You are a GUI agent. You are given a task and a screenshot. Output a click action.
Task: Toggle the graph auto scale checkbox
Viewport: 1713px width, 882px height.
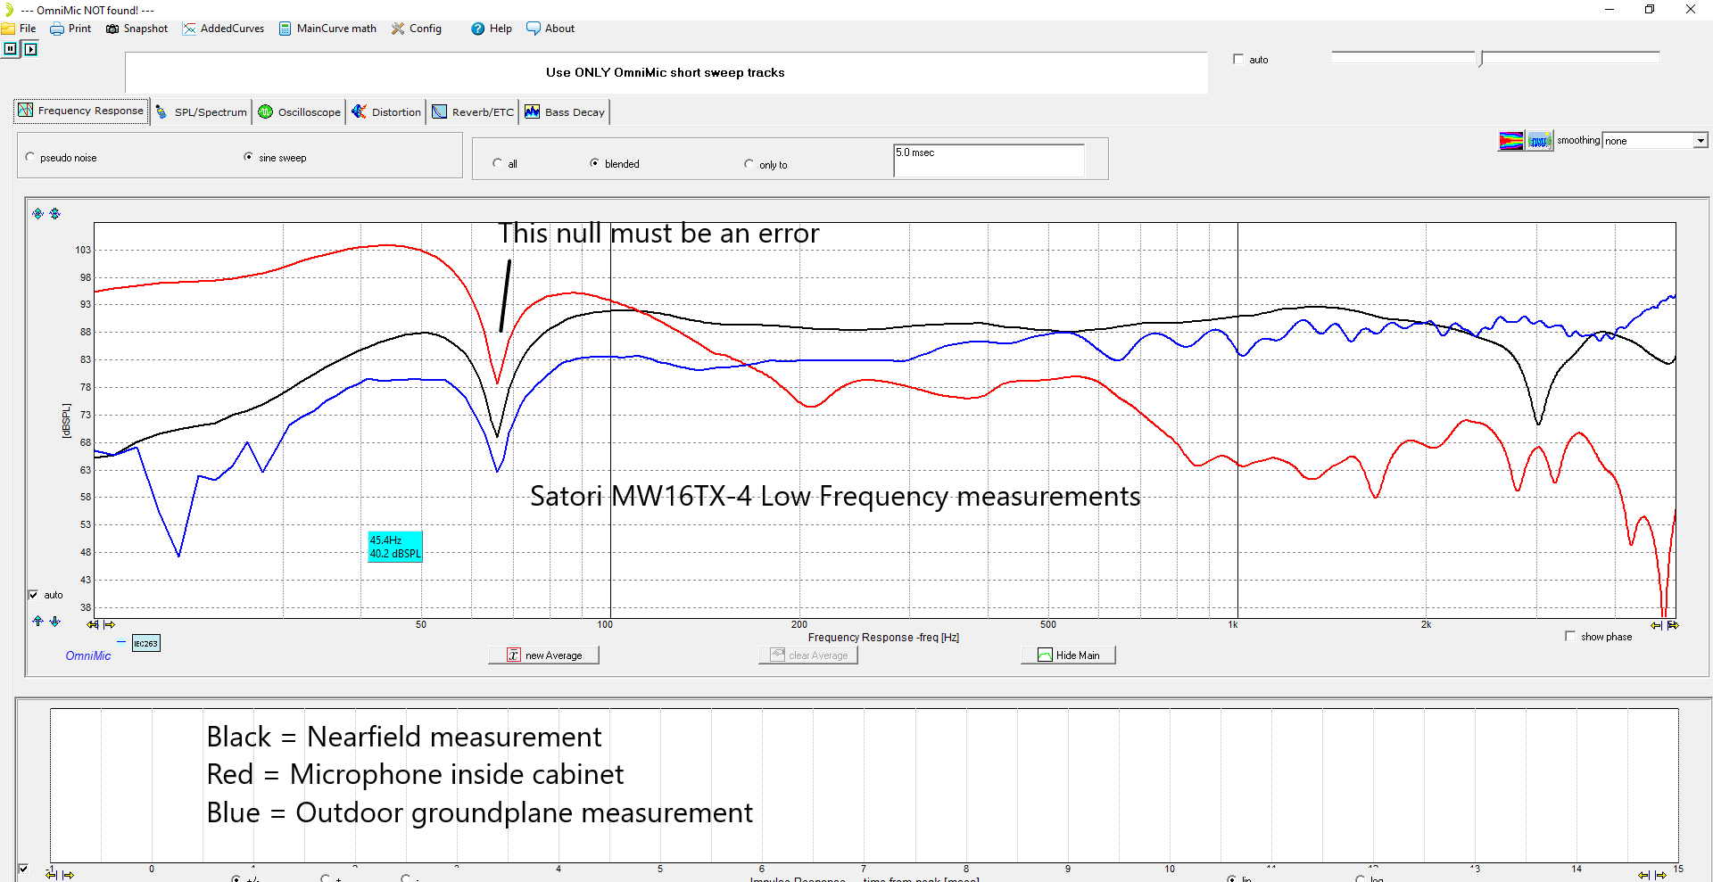click(x=33, y=595)
